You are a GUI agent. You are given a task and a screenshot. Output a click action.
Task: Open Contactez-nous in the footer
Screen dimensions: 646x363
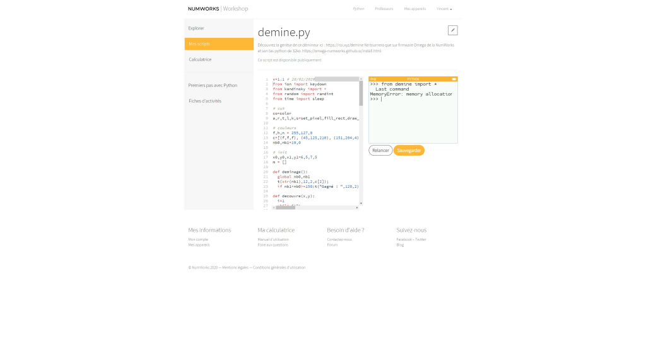[339, 239]
